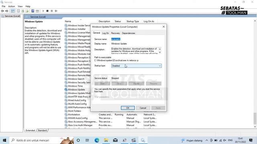Click the Export List toolbar icon
This screenshot has width=257, height=144.
[x=27, y=11]
